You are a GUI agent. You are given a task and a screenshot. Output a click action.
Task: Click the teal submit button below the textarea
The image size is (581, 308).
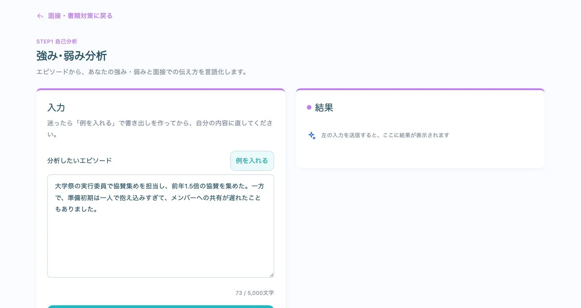[x=161, y=307]
